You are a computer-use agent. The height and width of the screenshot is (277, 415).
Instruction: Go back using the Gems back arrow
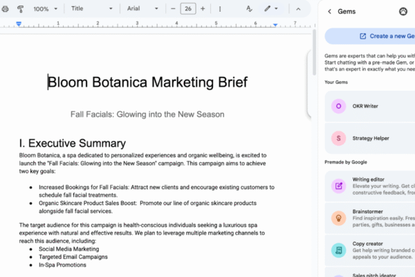coord(329,11)
